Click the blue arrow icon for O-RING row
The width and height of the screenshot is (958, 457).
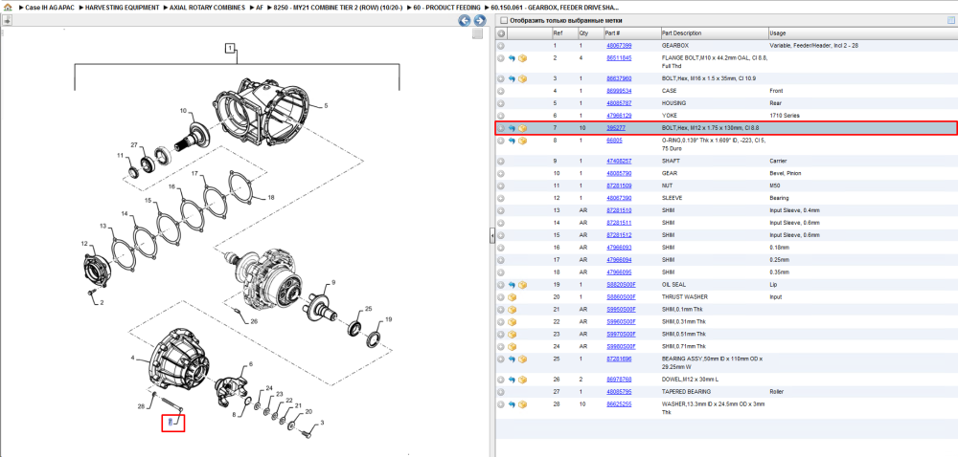coord(512,141)
